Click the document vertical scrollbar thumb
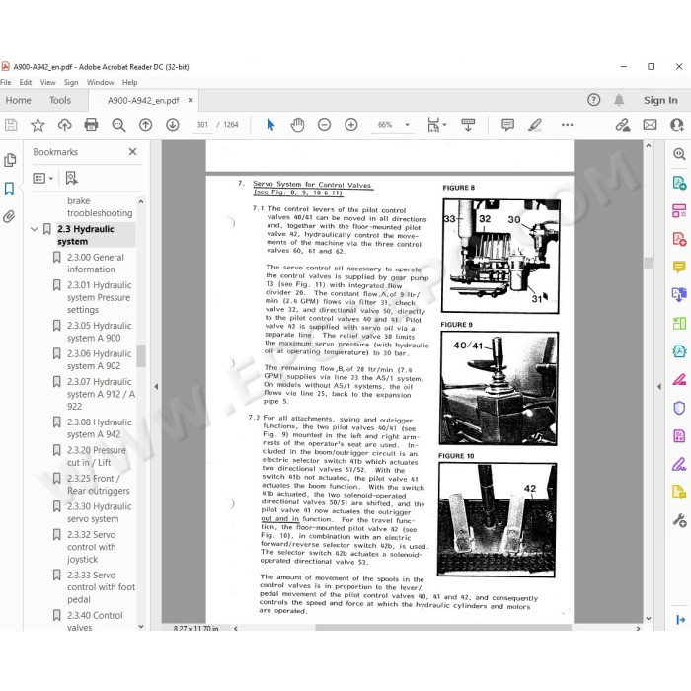691x691 pixels. tap(649, 263)
